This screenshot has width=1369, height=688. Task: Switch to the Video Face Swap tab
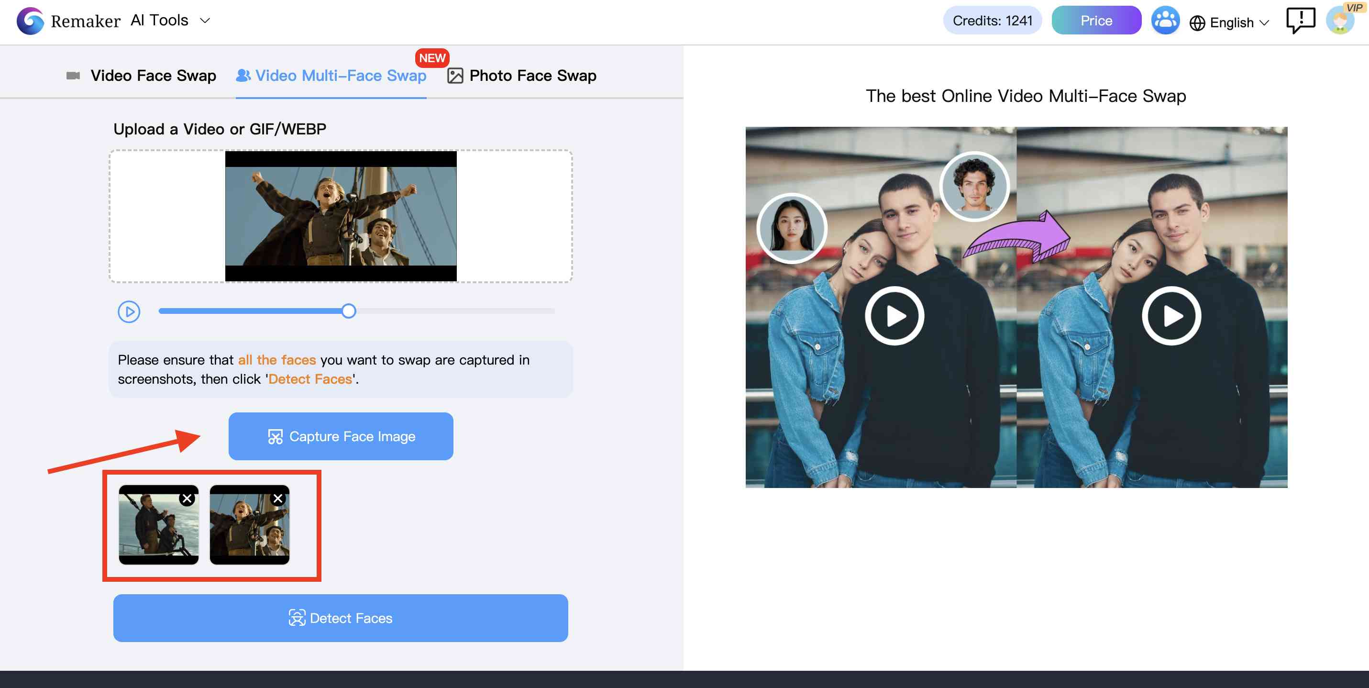coord(141,76)
